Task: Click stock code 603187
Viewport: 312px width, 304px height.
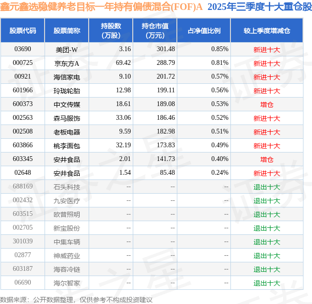Action: (23, 268)
